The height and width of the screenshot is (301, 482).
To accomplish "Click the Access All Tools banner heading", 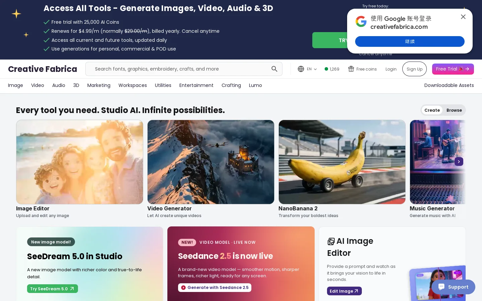I will [x=158, y=8].
